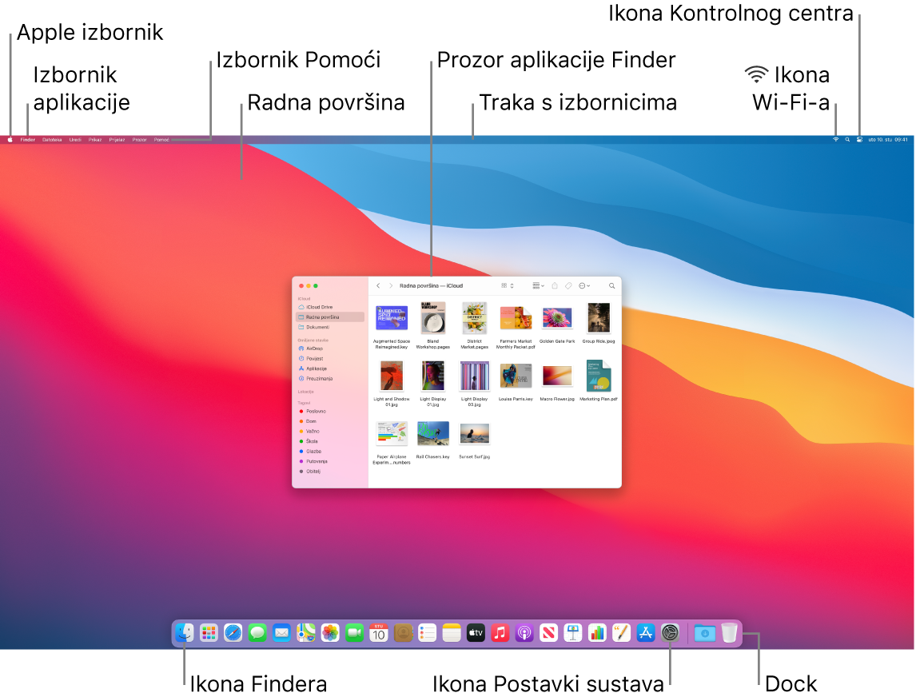Launch Keynote from the Dock
The image size is (916, 697).
(573, 633)
